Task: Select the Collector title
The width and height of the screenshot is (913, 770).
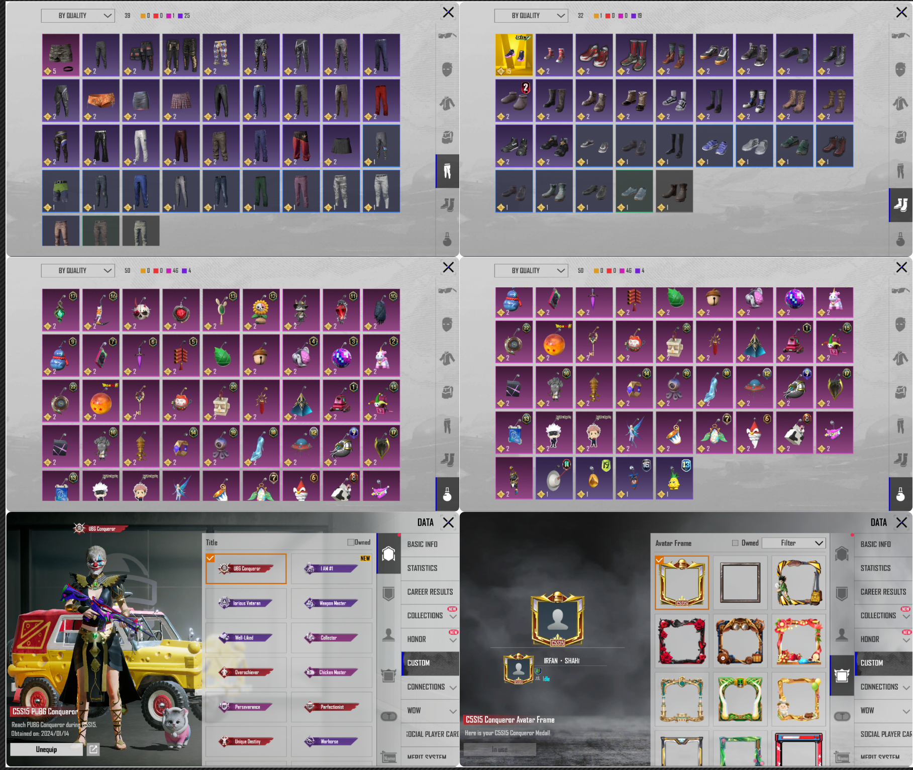Action: tap(331, 638)
